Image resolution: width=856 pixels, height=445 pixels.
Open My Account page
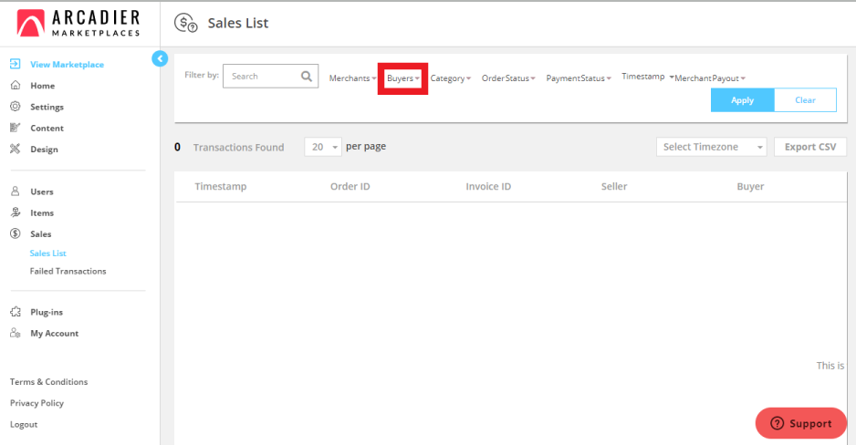tap(55, 333)
